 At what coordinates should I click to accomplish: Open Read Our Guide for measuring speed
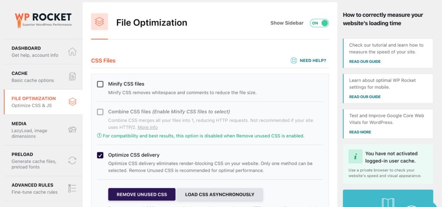coord(365,62)
